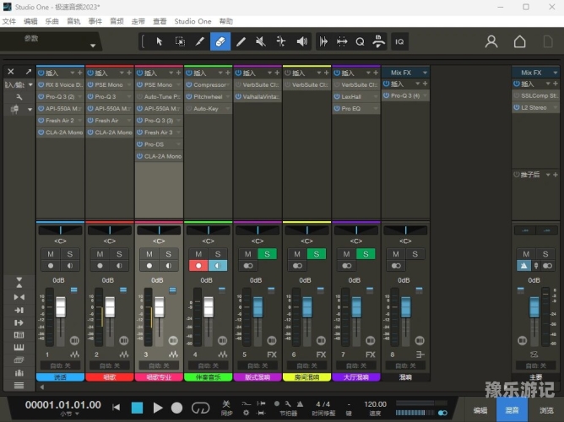Open the L2 Stereo plugin
This screenshot has height=422, width=564.
tap(535, 107)
